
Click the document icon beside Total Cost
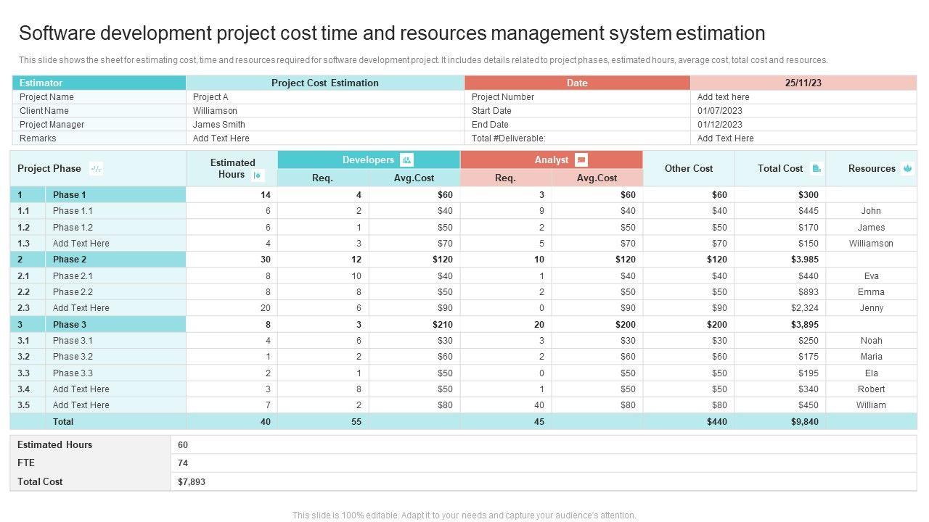(817, 169)
